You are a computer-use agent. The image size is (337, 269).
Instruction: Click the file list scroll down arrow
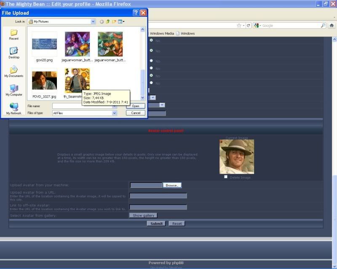click(x=142, y=98)
